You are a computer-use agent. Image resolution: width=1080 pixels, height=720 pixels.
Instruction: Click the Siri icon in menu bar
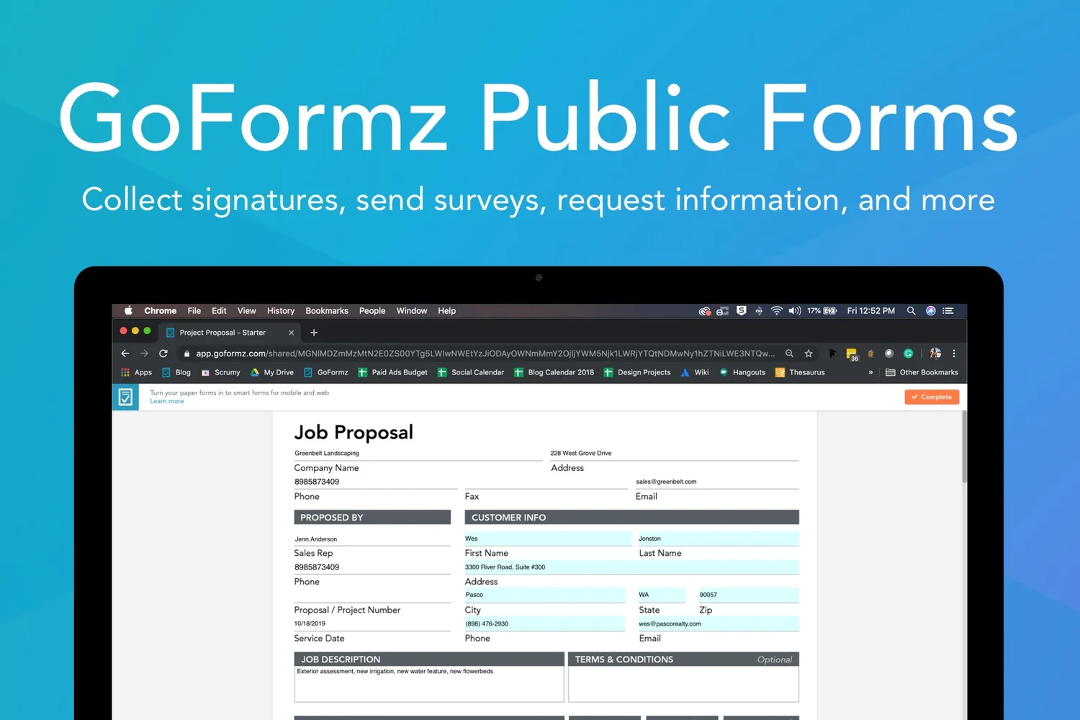tap(930, 311)
